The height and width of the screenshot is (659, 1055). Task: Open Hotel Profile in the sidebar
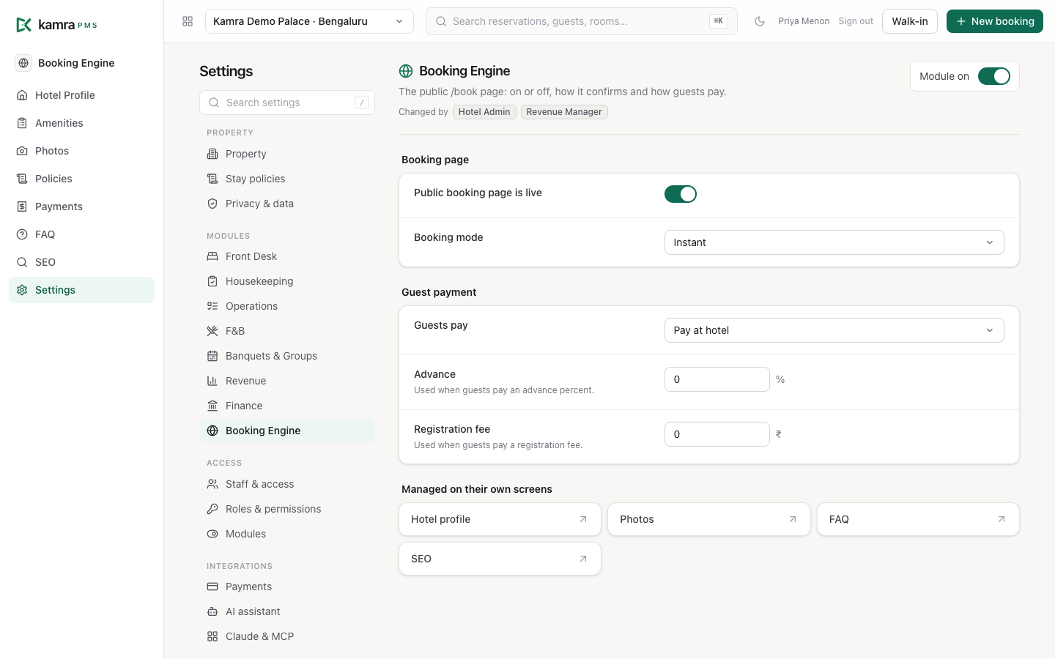81,95
